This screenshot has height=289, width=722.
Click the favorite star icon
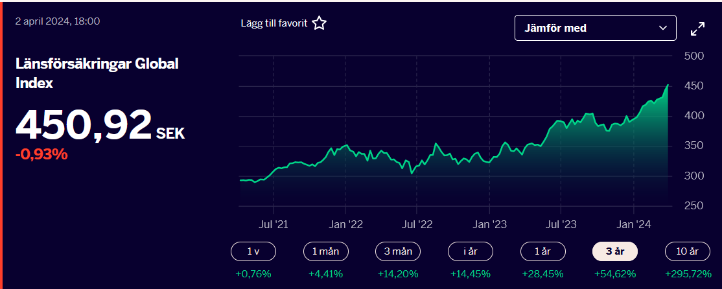(319, 23)
